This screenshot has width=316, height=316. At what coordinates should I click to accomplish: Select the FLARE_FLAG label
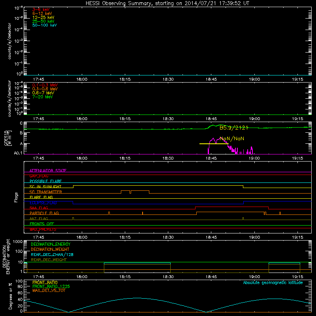(41, 197)
